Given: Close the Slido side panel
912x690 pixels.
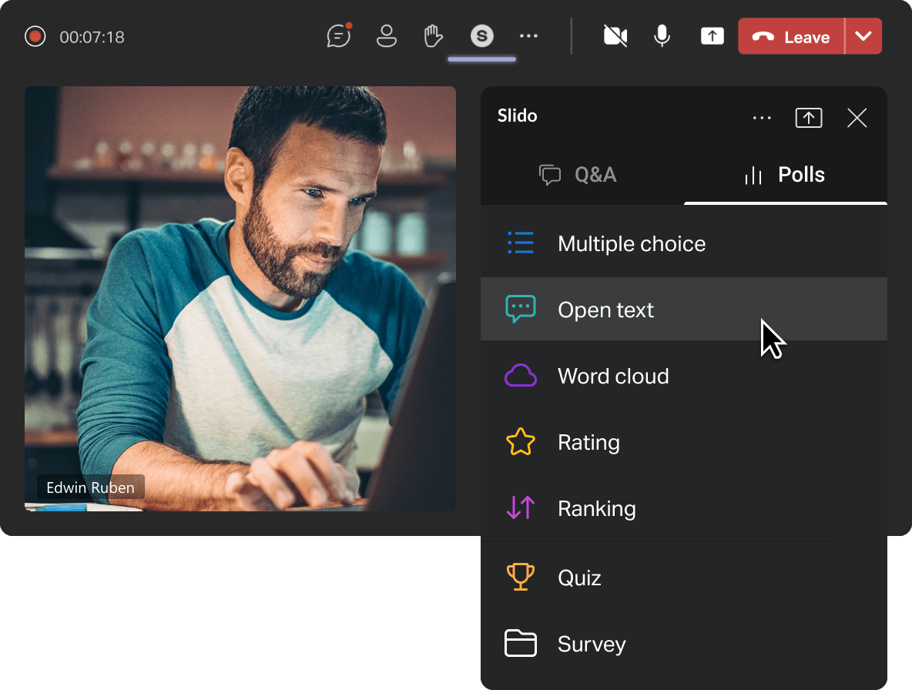Looking at the screenshot, I should pos(857,118).
